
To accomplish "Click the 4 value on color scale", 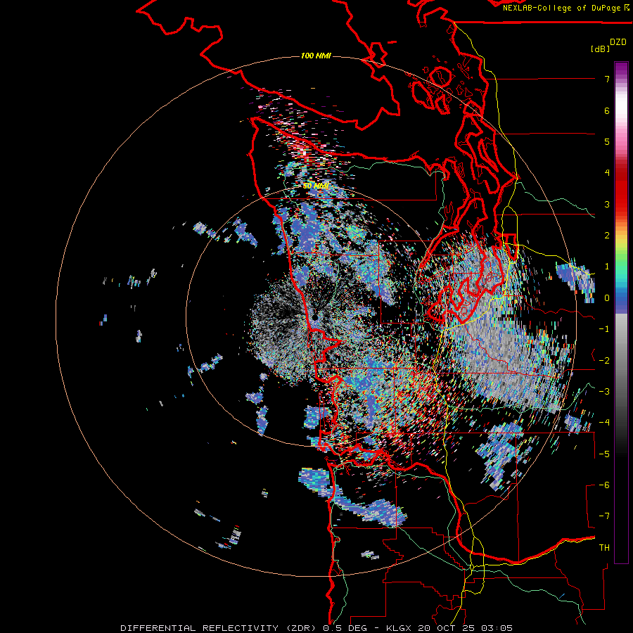I will 607,173.
